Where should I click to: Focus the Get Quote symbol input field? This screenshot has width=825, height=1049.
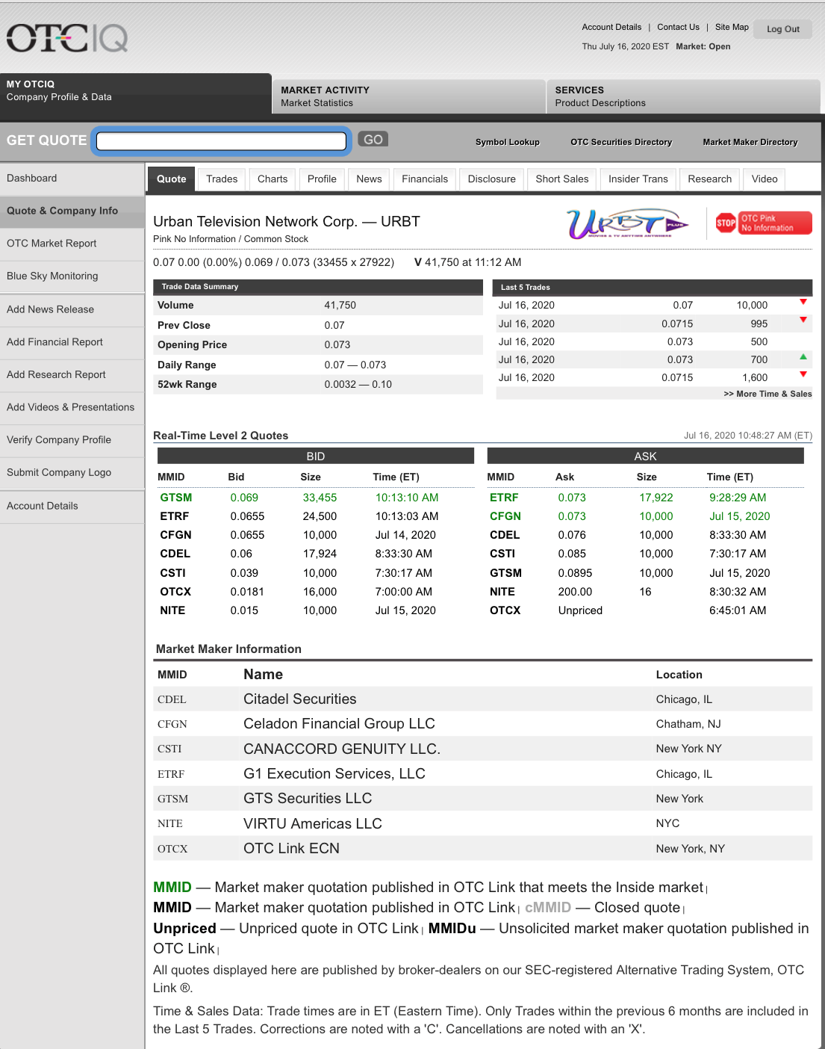click(x=222, y=140)
